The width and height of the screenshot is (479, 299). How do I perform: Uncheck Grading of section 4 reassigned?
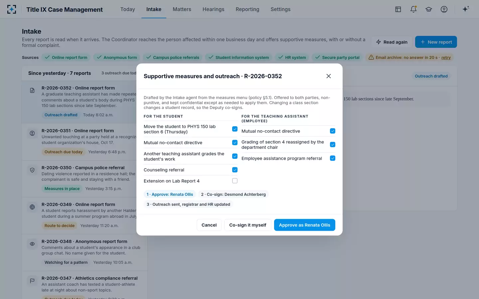333,145
